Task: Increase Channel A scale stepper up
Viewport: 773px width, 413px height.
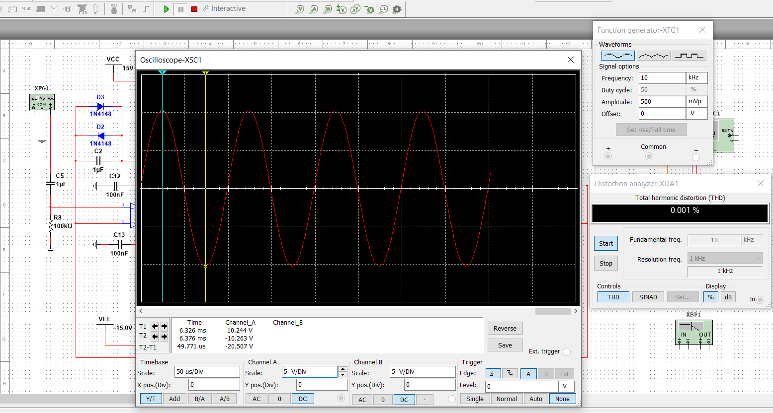Action: click(343, 369)
